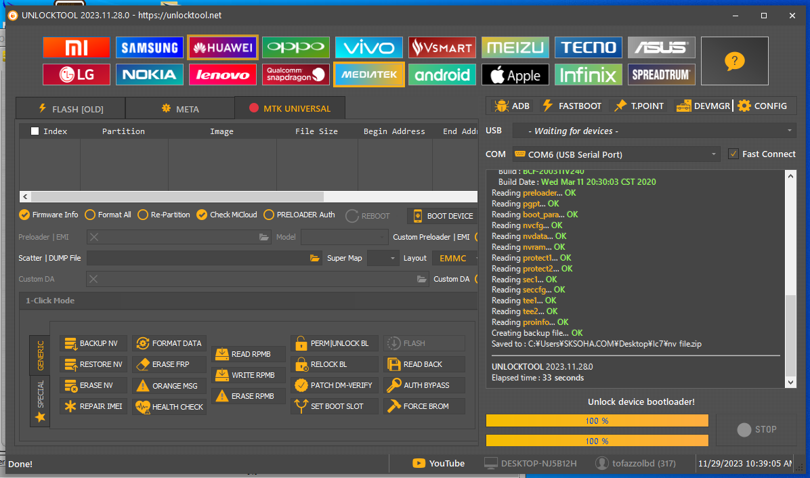Click the YouTube icon in status bar
Image resolution: width=810 pixels, height=478 pixels.
(419, 463)
